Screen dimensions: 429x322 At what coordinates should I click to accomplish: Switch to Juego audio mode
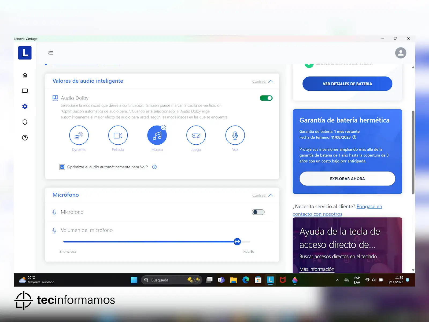click(x=196, y=135)
